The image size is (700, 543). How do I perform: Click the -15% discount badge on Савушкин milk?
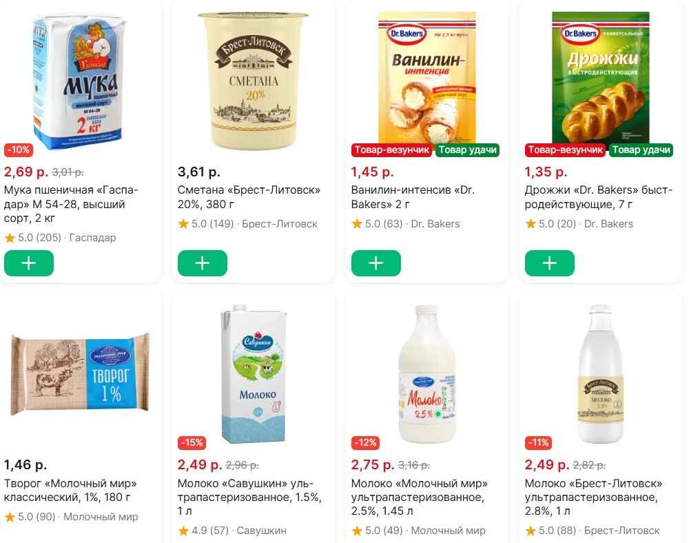coord(191,442)
